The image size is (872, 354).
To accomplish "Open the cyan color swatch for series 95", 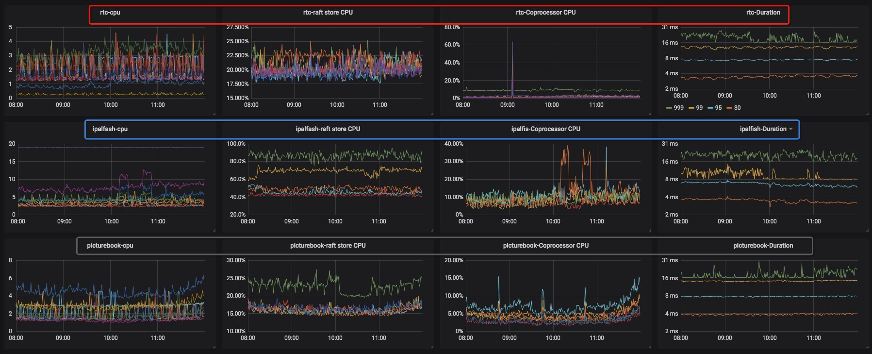I will pos(710,108).
